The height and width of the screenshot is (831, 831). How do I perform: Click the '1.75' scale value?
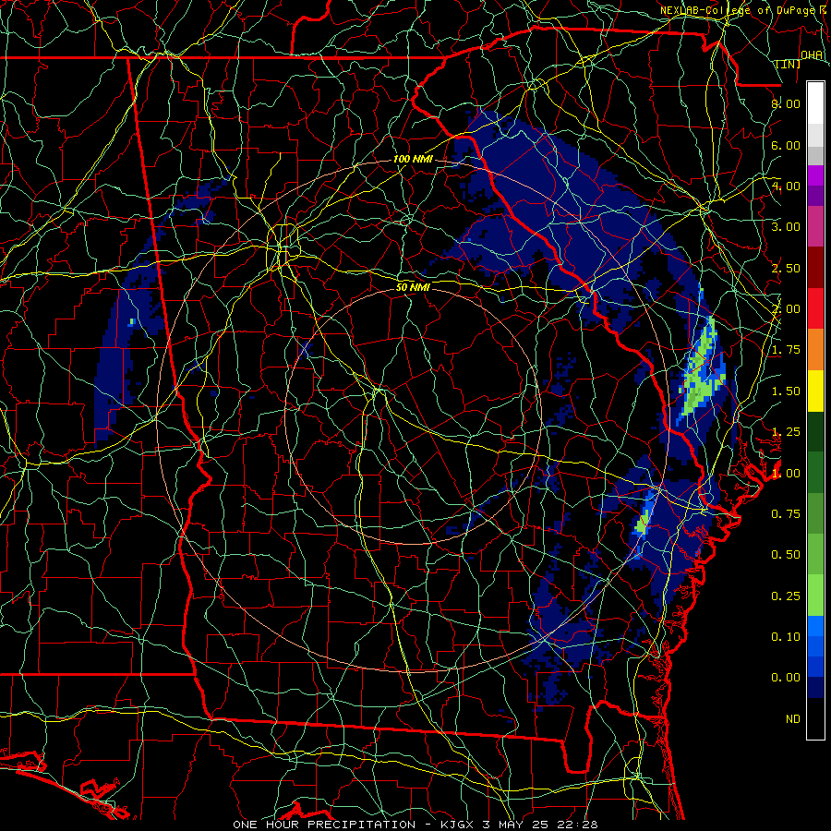(x=786, y=350)
